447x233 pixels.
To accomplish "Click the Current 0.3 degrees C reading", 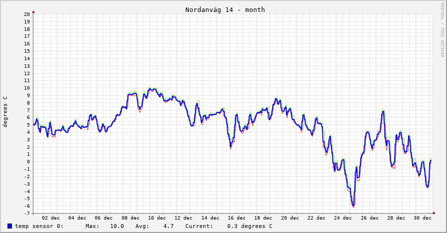I will tap(249, 226).
